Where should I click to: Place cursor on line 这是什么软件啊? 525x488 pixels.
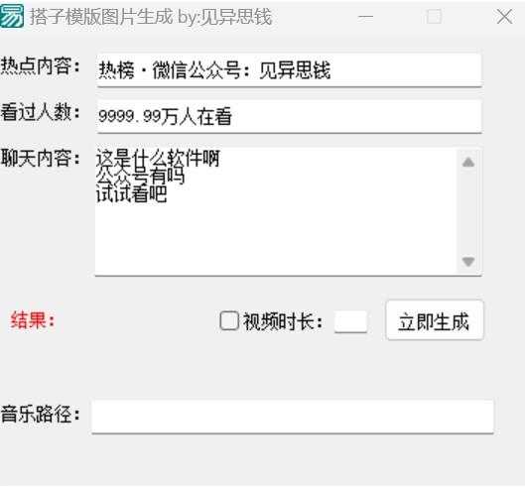point(158,158)
